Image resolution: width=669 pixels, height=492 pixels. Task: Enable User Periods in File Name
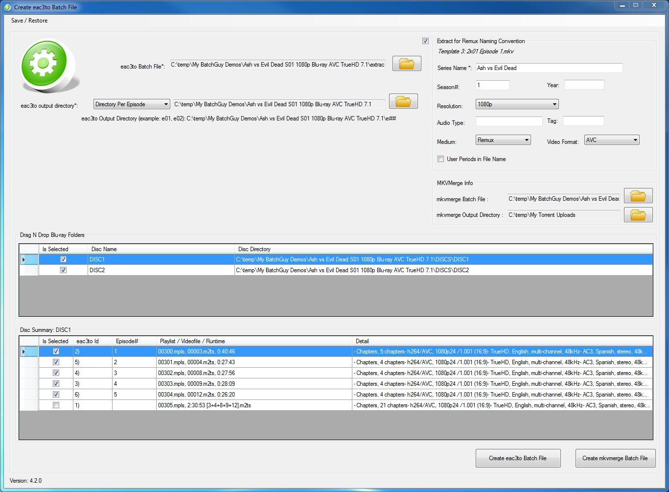pos(440,159)
